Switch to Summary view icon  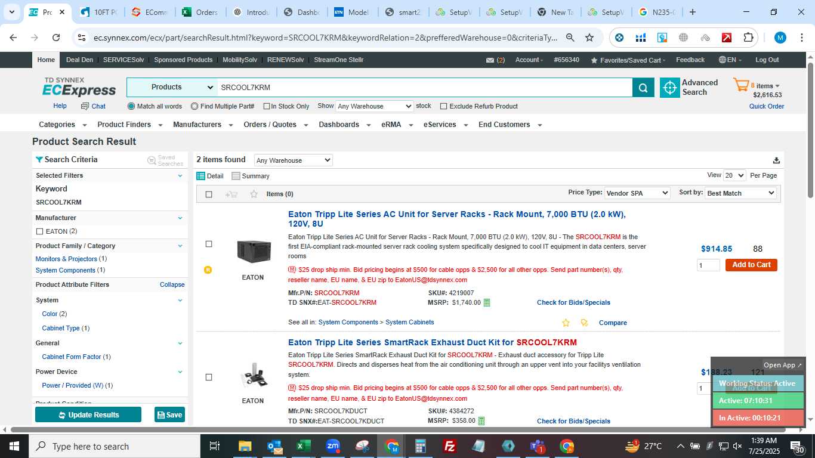[x=236, y=176]
